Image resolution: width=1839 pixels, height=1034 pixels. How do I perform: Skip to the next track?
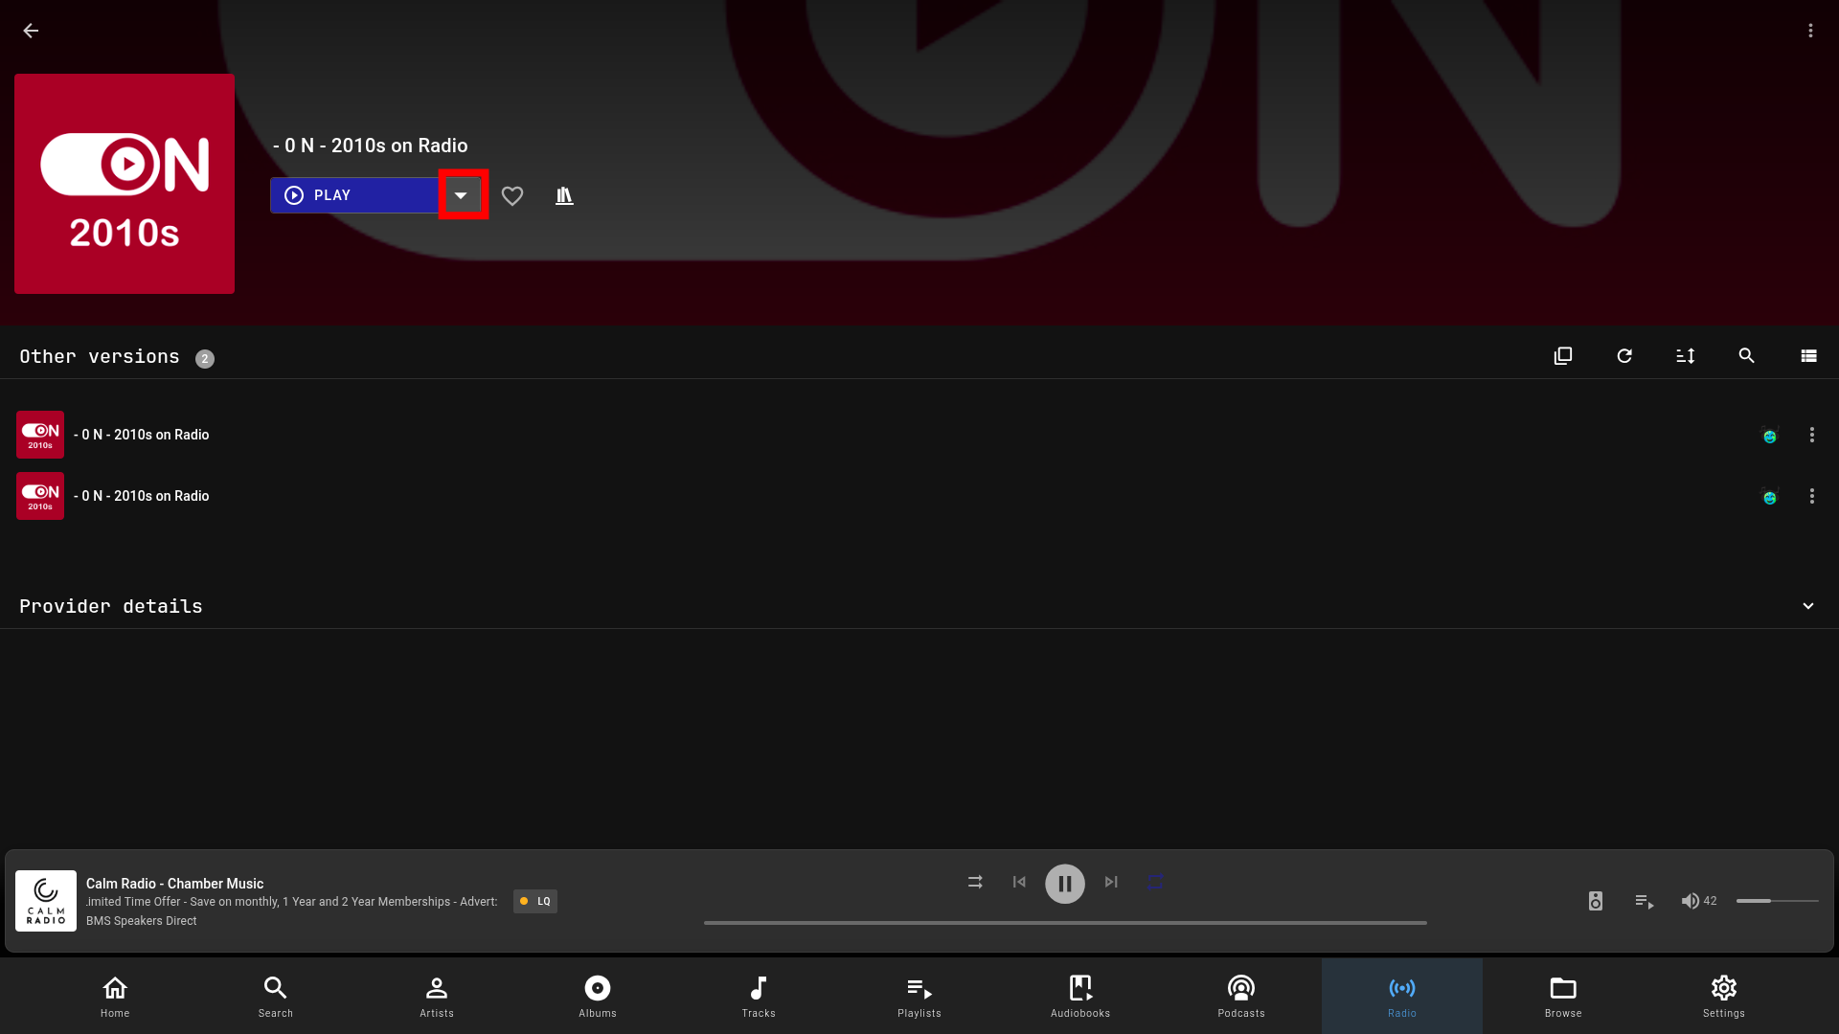coord(1111,882)
